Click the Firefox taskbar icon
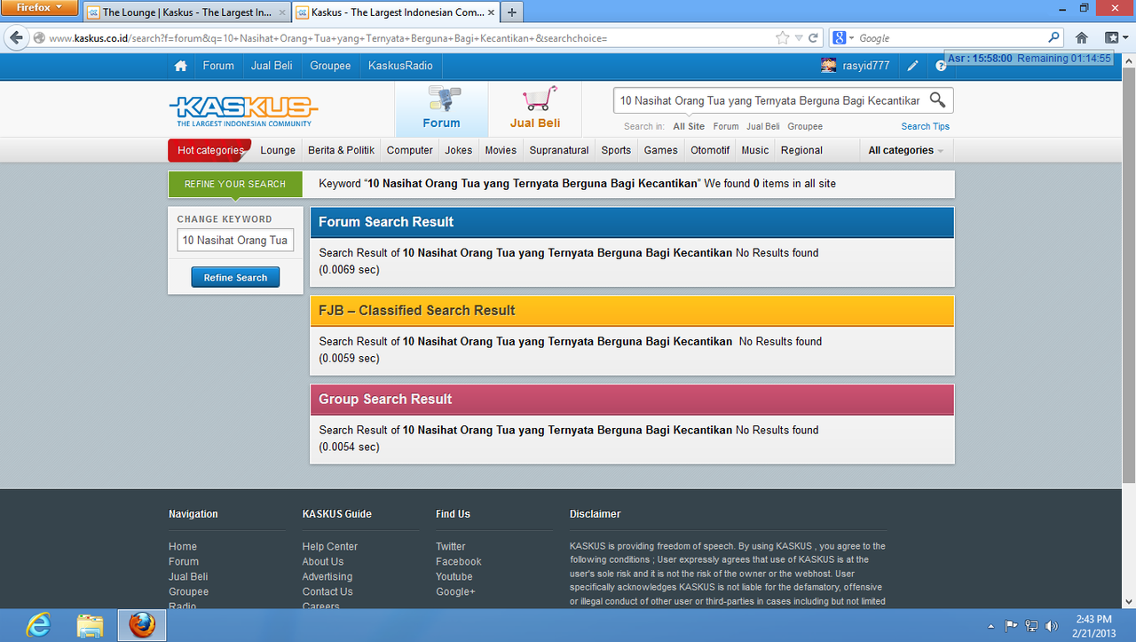 tap(142, 626)
